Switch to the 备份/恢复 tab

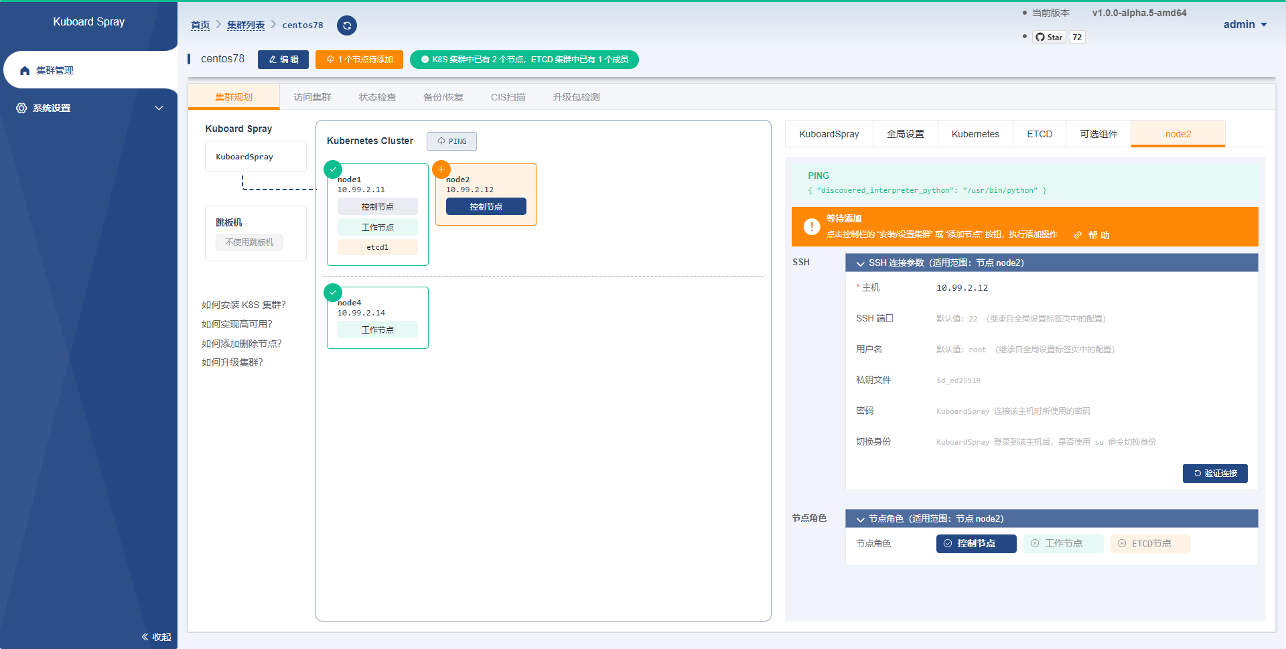(443, 97)
